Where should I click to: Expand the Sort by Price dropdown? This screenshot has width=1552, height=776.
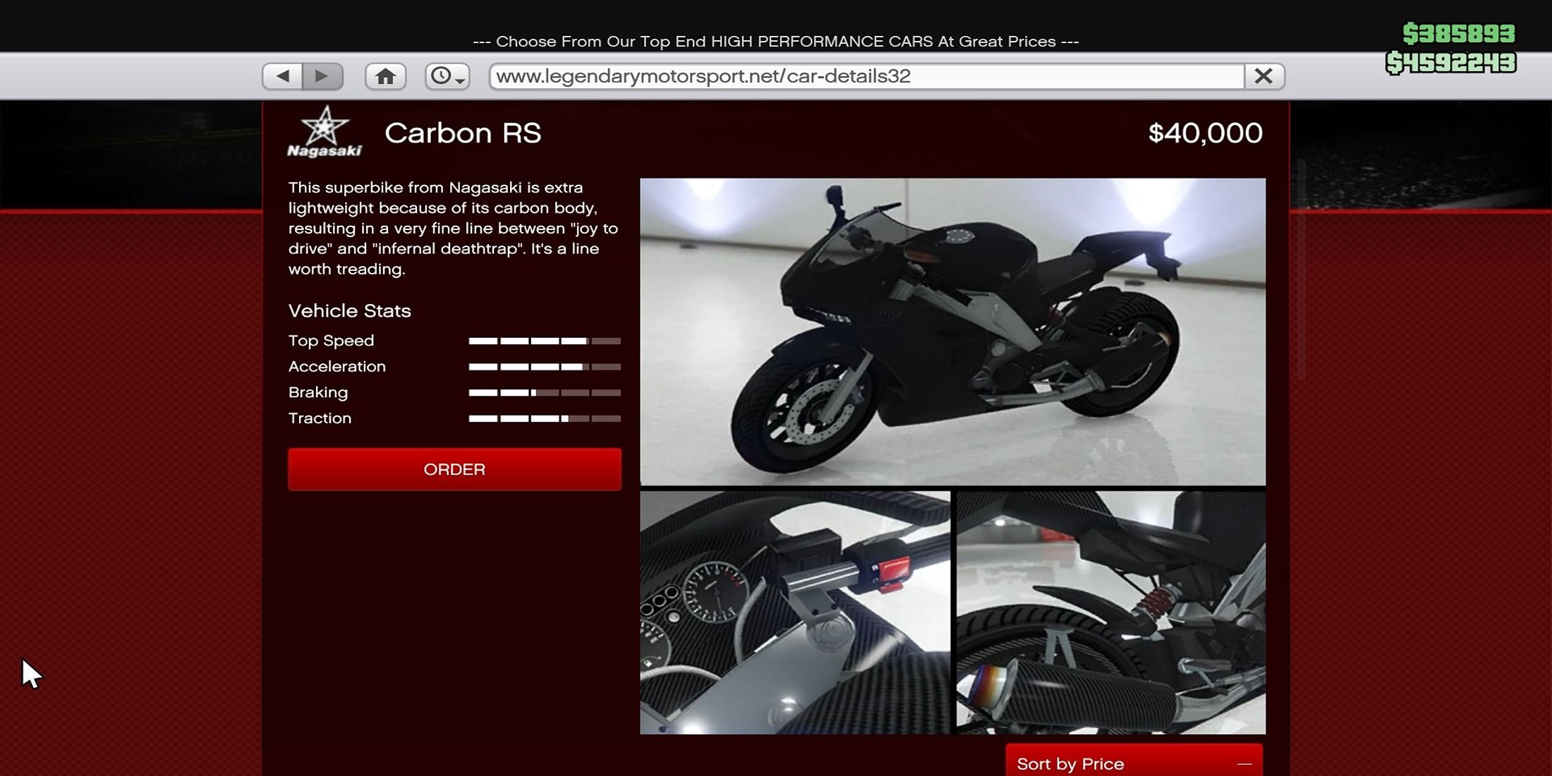pos(1134,763)
